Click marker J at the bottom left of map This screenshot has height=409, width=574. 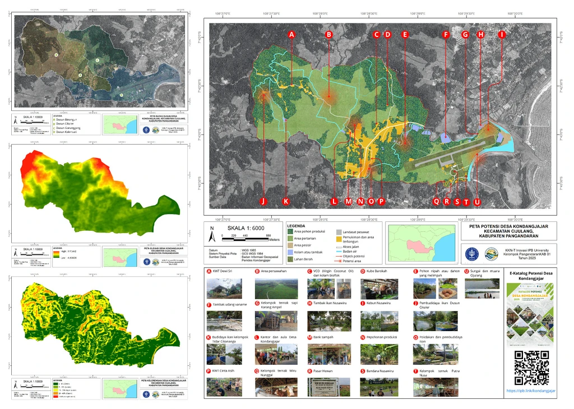263,201
